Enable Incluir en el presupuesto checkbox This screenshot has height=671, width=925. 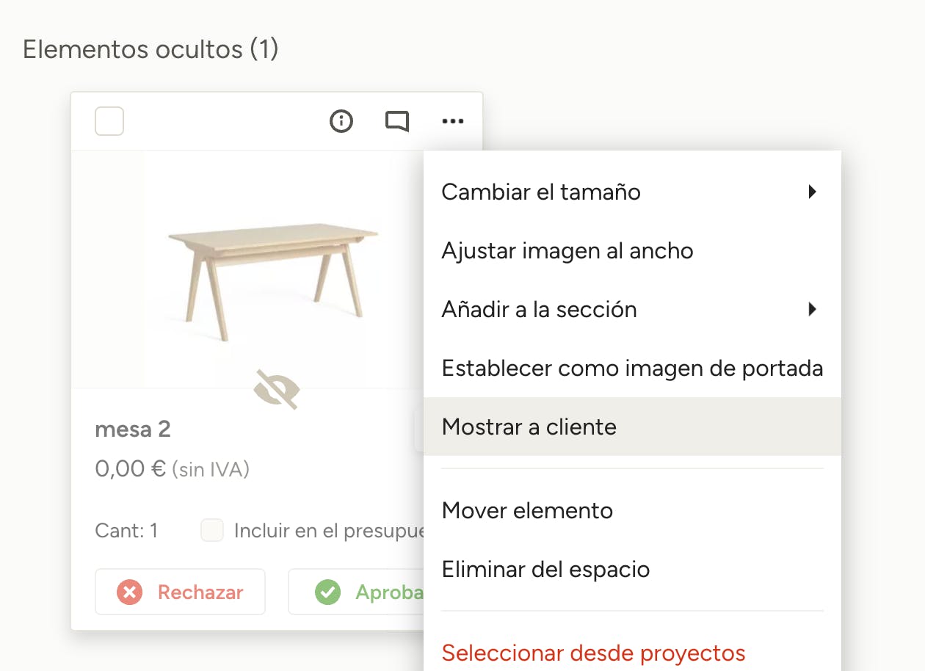coord(212,530)
